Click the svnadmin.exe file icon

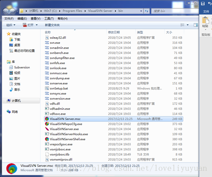[47, 48]
